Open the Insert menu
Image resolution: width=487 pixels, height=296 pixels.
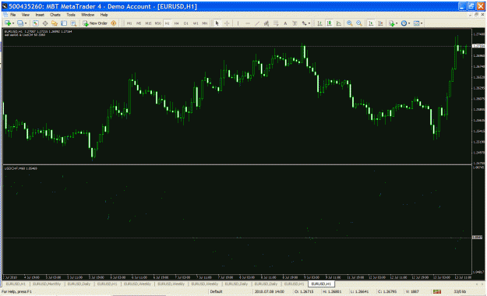(40, 15)
